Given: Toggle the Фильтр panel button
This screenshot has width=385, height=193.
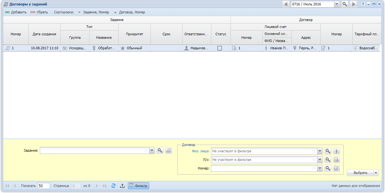Looking at the screenshot, I should pyautogui.click(x=138, y=186).
